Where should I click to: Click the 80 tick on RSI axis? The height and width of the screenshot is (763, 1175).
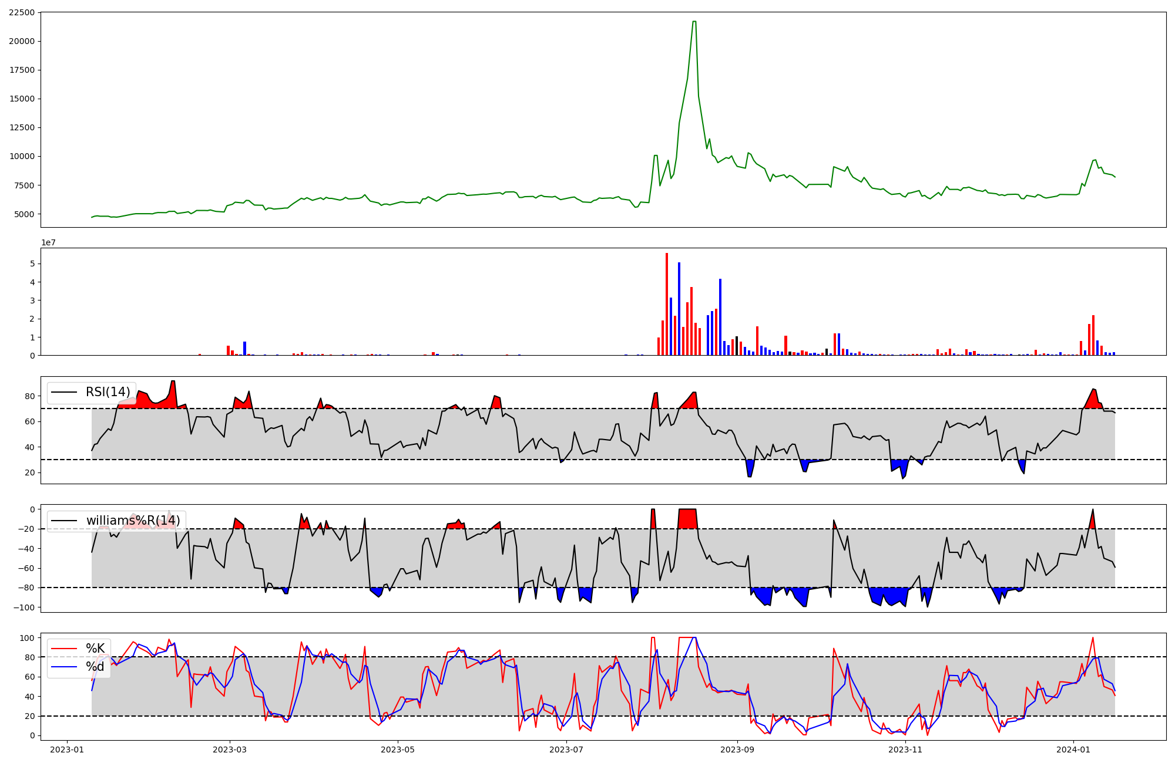coord(29,396)
